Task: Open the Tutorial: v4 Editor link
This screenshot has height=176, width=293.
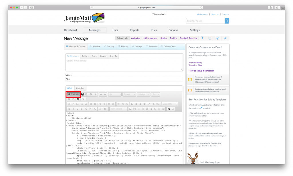Action: click(195, 65)
